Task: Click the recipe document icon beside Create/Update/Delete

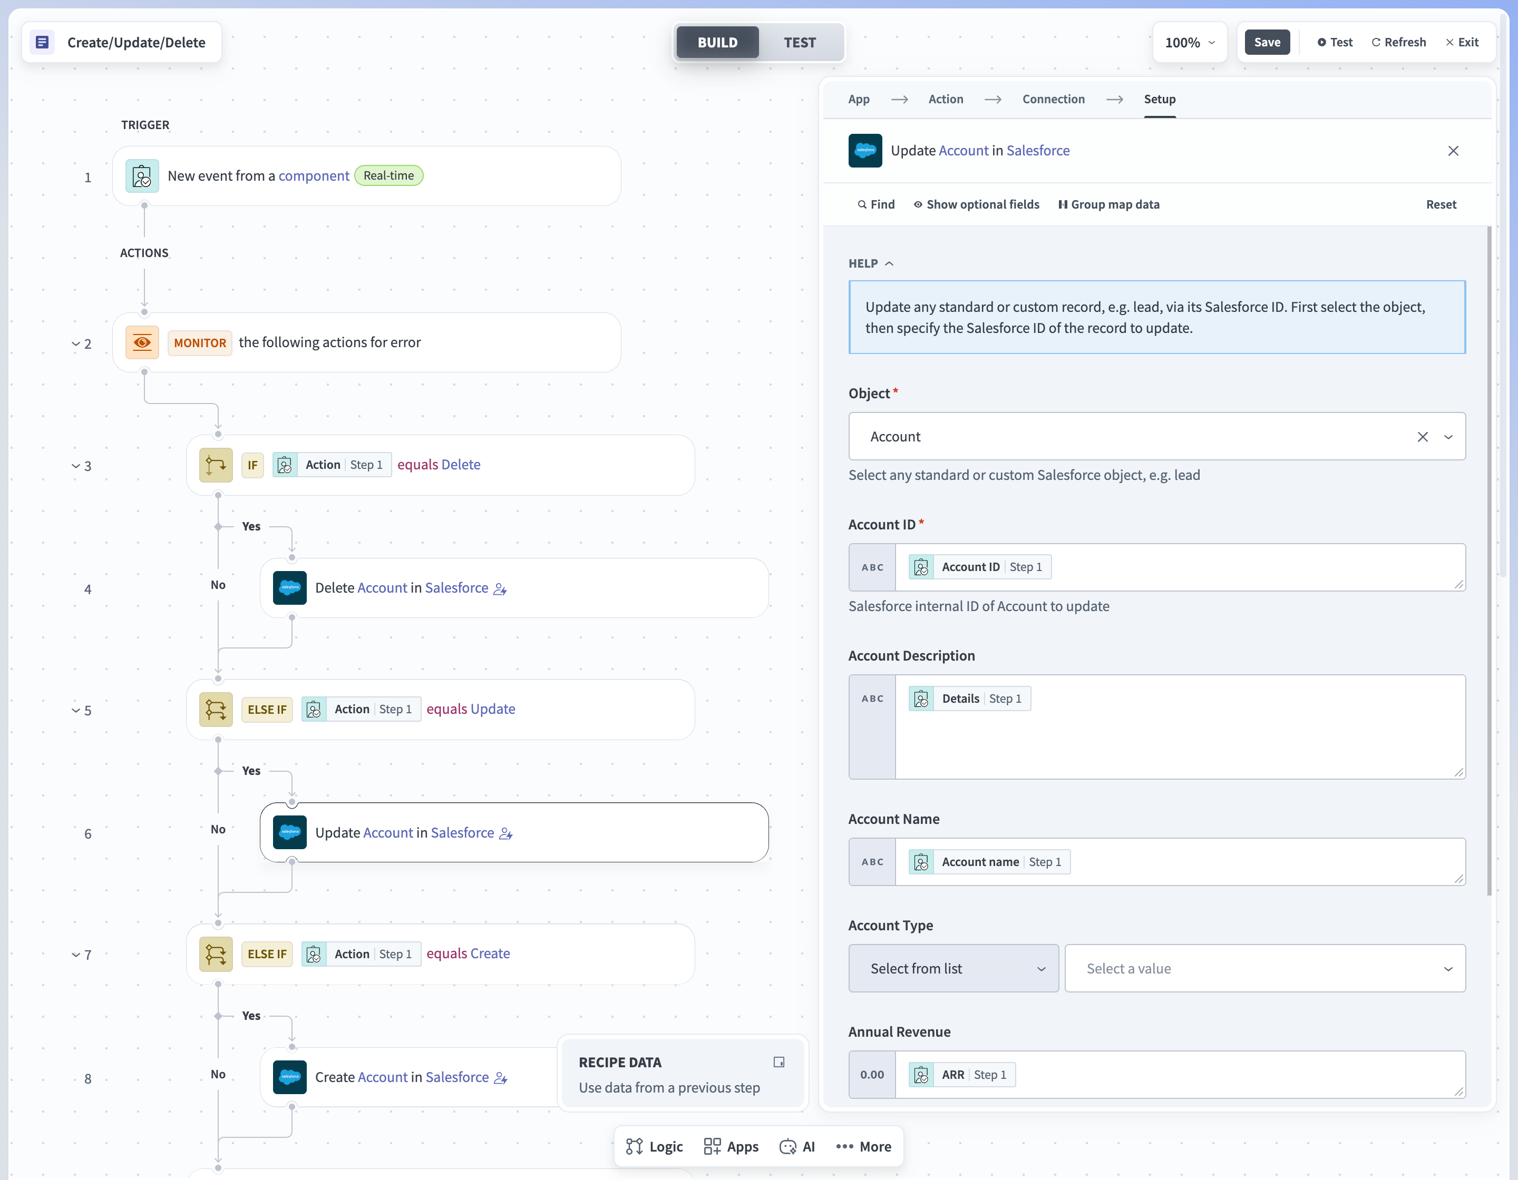Action: tap(42, 42)
